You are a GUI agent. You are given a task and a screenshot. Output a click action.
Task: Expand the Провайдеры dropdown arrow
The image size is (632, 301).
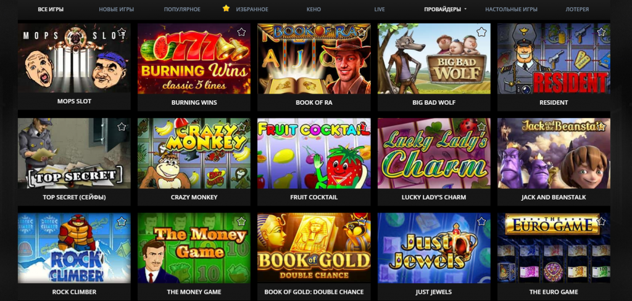click(x=465, y=9)
